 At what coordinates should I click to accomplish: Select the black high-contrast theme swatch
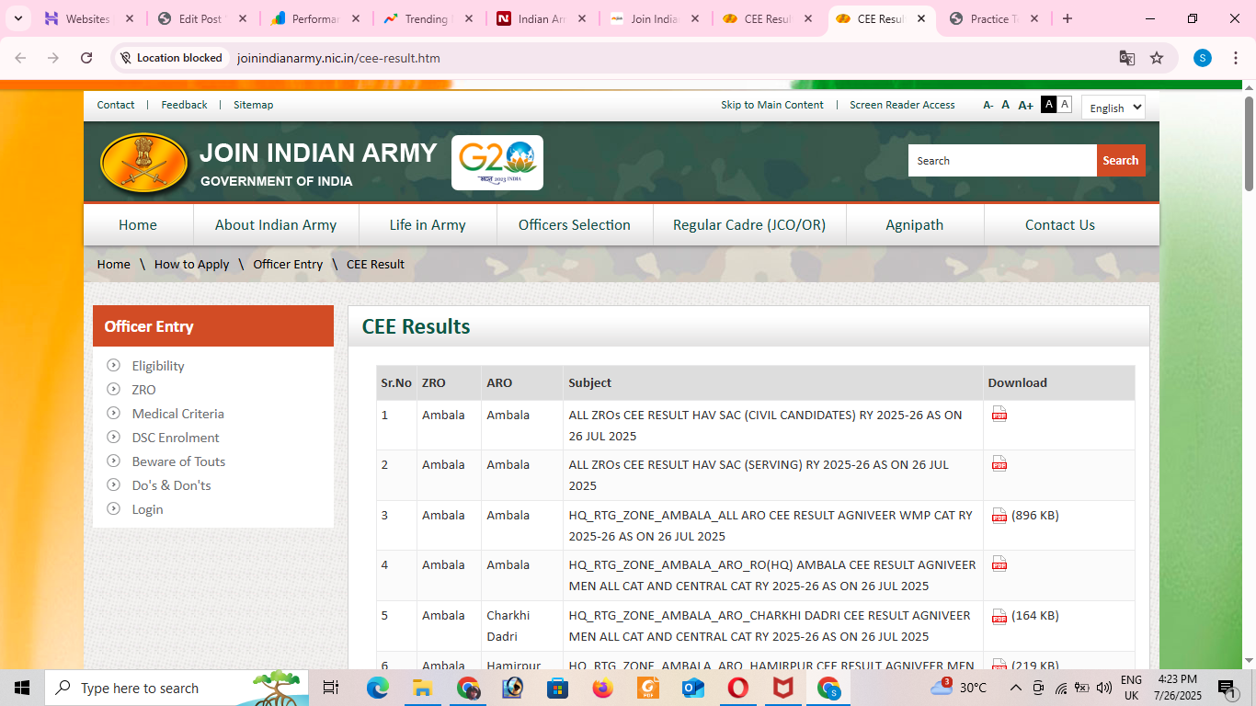(1048, 105)
